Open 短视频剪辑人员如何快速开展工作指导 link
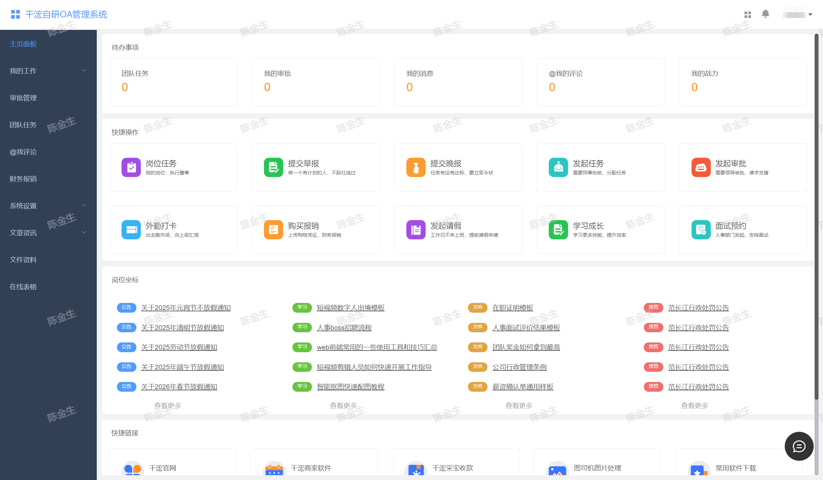Screen dimensions: 823x480 (x=374, y=367)
